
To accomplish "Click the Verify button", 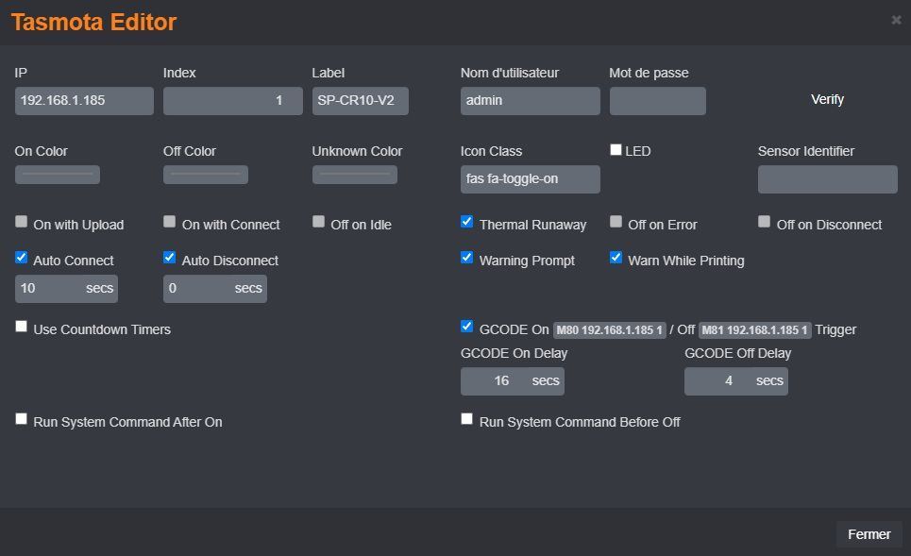I will pyautogui.click(x=827, y=99).
